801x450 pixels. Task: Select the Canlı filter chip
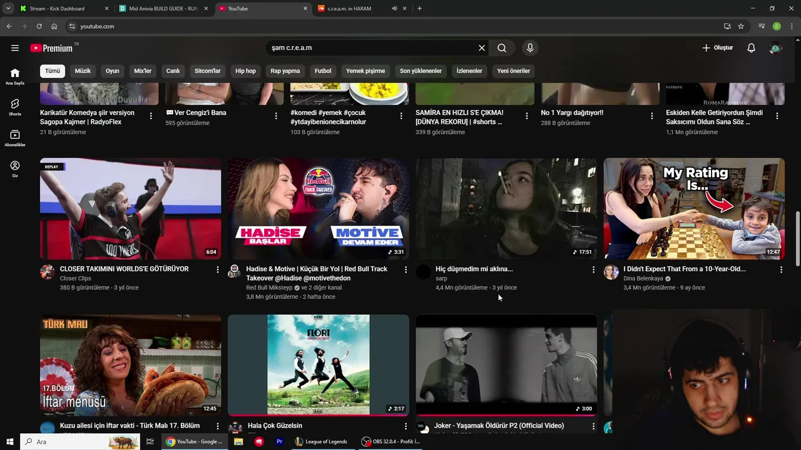[173, 71]
